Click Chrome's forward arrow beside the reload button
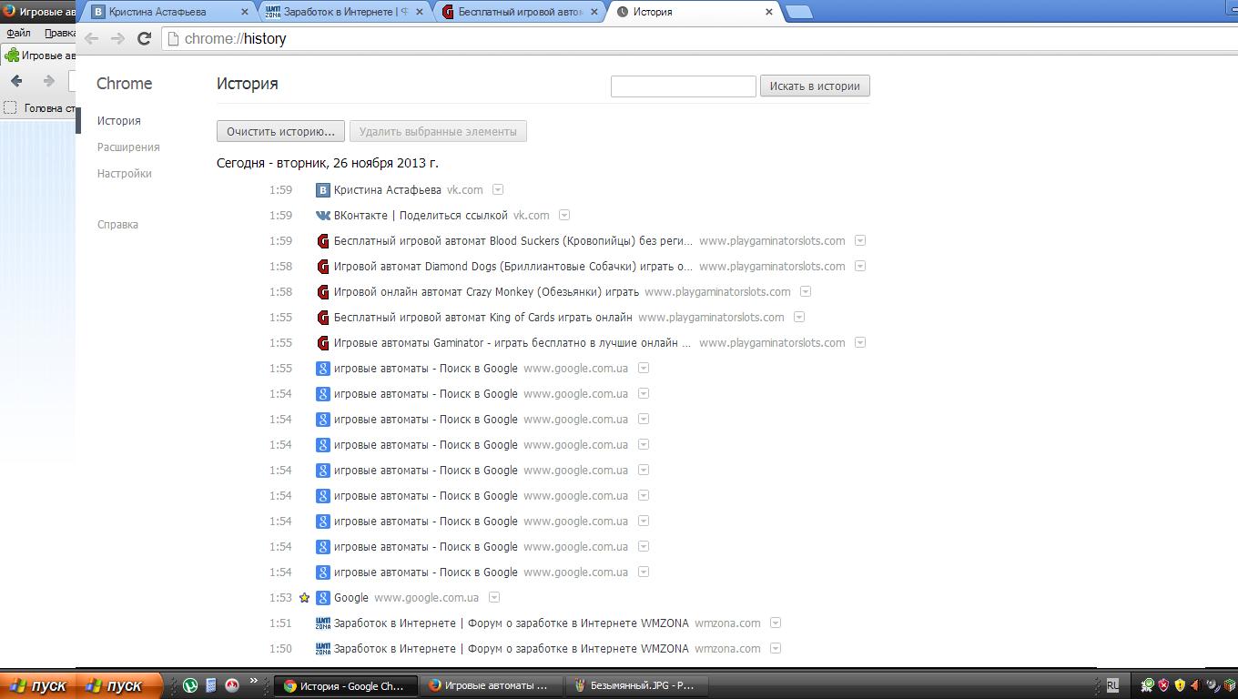The image size is (1238, 699). pyautogui.click(x=117, y=38)
